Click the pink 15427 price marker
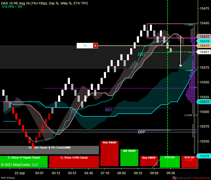Image resolution: width=211 pixels, height=180 pixels. click(204, 37)
